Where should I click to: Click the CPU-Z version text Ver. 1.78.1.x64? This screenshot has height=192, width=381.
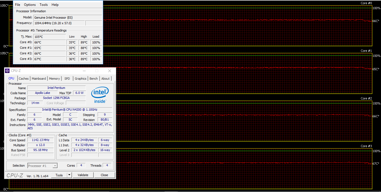pyautogui.click(x=37, y=176)
